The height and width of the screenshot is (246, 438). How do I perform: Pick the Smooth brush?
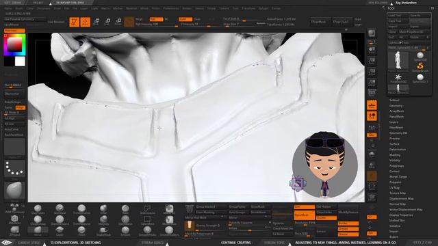pos(125,231)
